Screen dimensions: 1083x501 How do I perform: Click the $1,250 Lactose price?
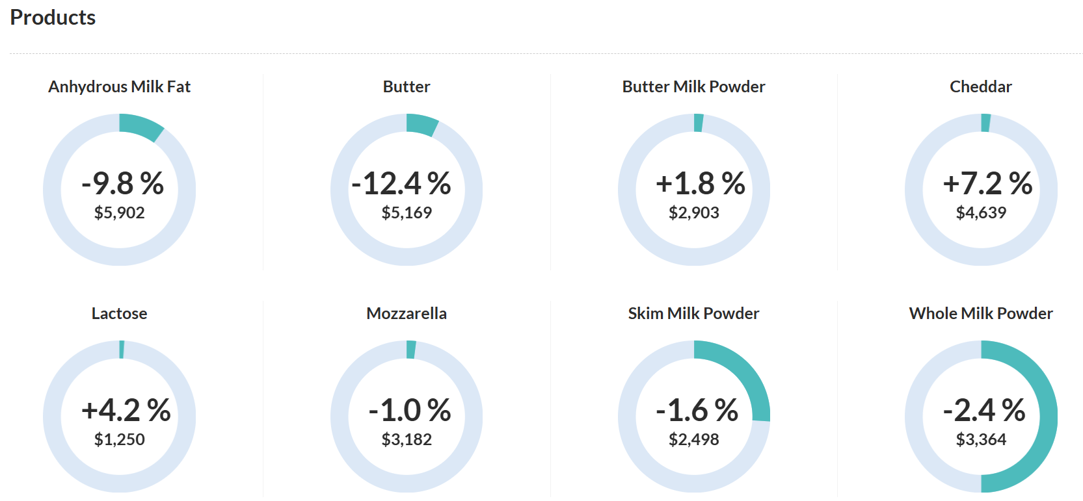pyautogui.click(x=119, y=439)
